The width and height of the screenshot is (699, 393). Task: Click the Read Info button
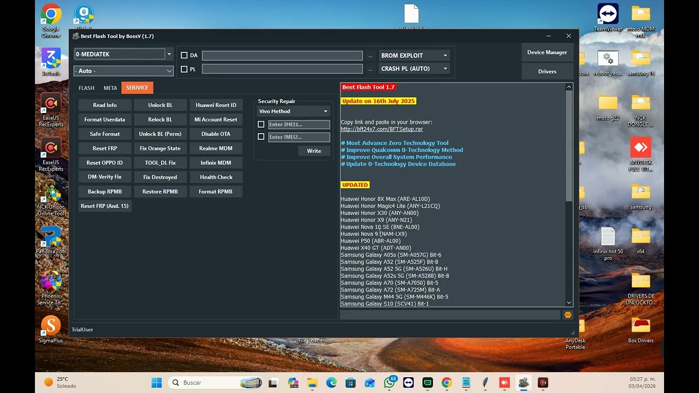[105, 105]
